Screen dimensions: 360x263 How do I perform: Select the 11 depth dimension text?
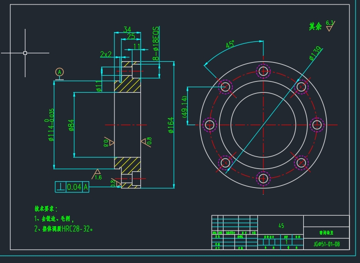click(137, 46)
